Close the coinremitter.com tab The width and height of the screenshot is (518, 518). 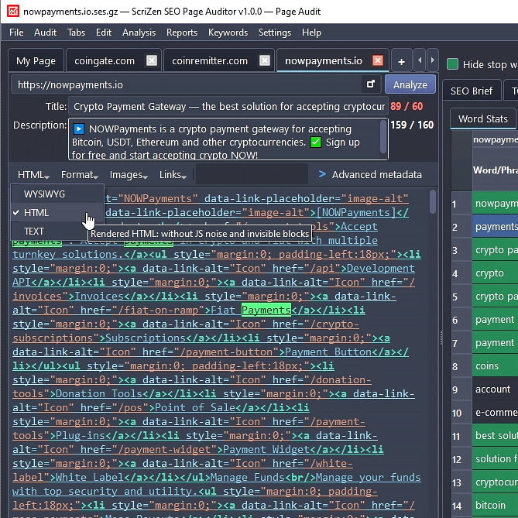[265, 61]
